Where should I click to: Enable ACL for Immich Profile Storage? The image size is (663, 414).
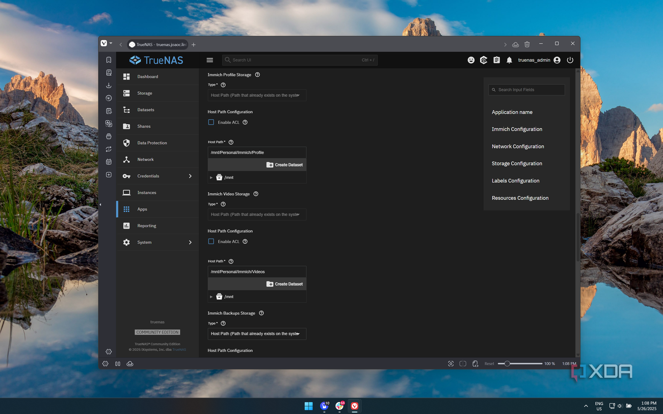point(211,122)
